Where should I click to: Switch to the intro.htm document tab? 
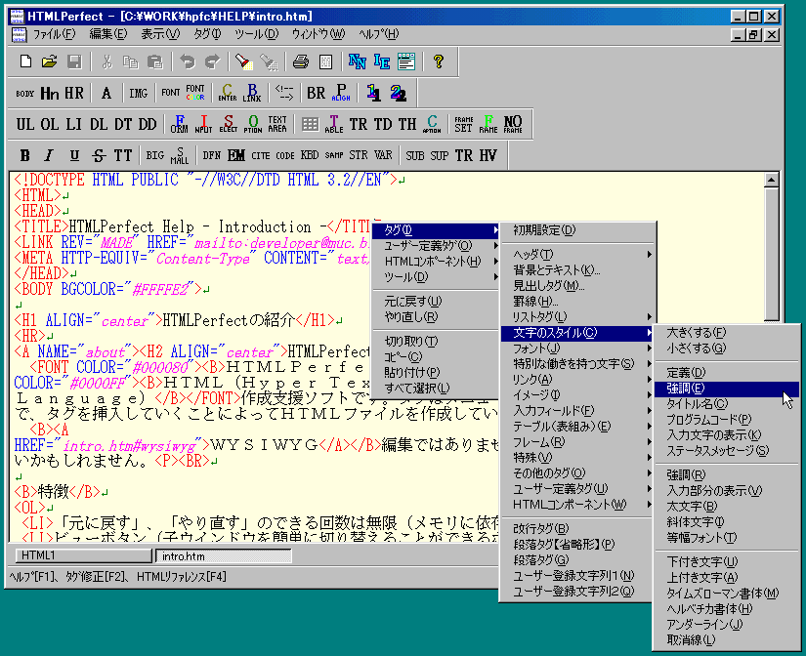(224, 556)
